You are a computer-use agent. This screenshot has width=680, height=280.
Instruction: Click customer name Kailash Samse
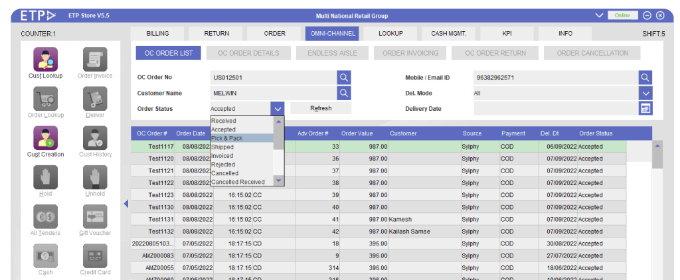pyautogui.click(x=410, y=232)
